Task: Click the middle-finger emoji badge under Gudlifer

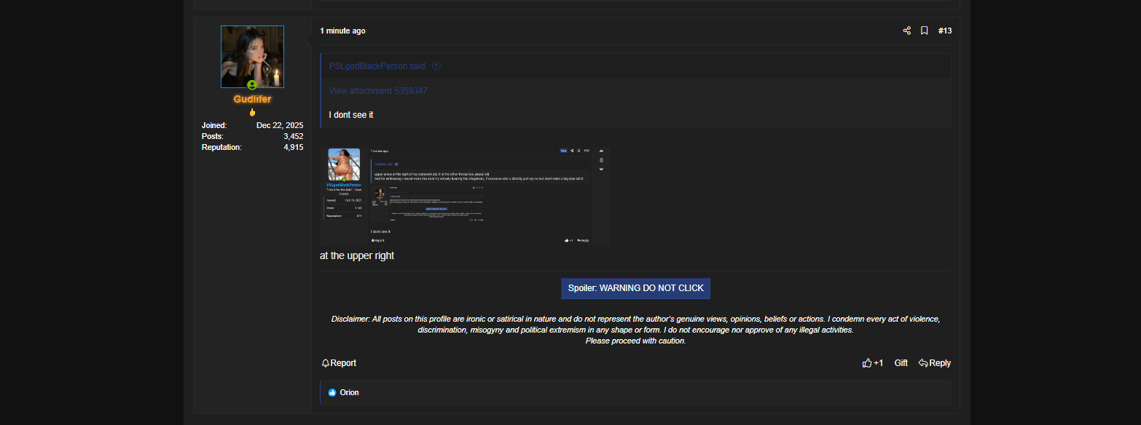Action: tap(252, 113)
